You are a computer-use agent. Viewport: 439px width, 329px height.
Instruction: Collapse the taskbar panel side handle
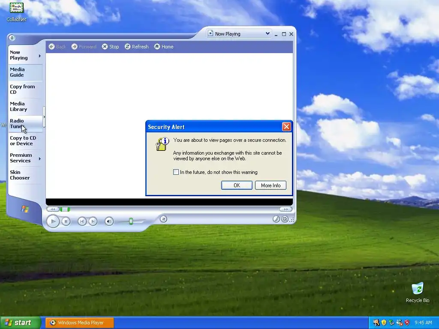coord(44,117)
